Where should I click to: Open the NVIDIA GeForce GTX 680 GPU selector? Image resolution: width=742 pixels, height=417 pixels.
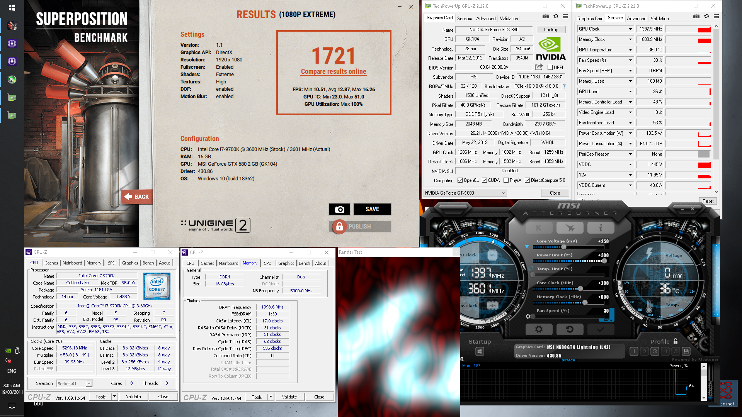465,193
